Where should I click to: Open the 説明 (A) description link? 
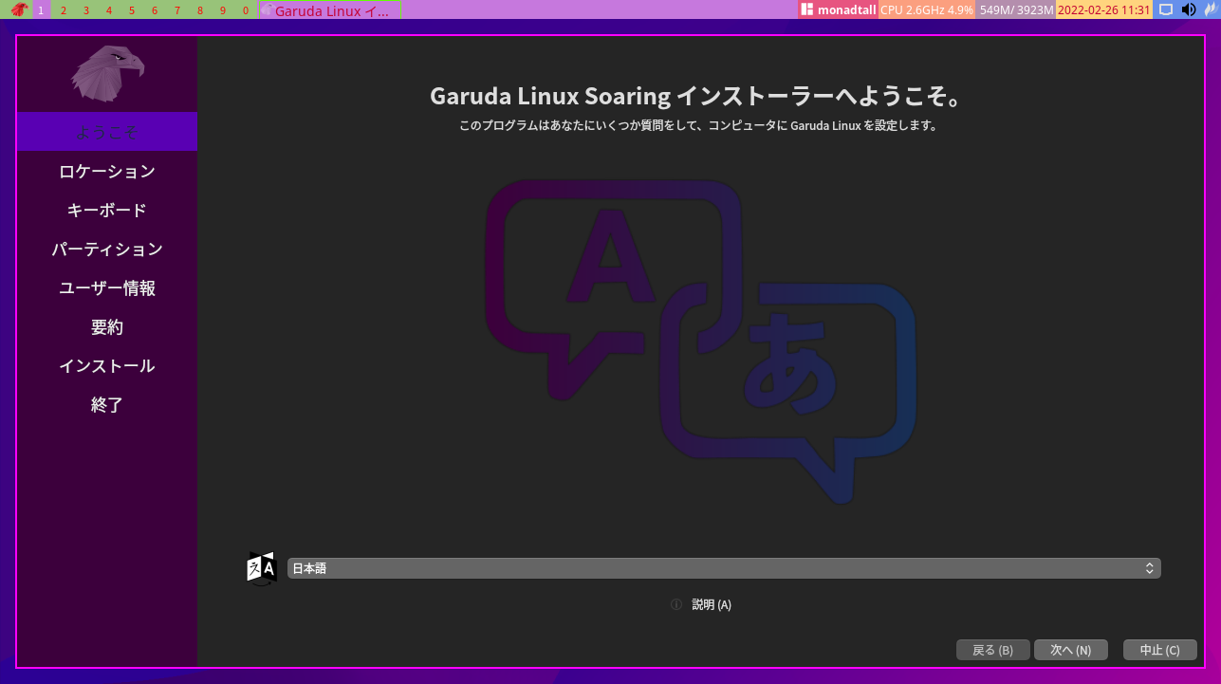pos(712,604)
